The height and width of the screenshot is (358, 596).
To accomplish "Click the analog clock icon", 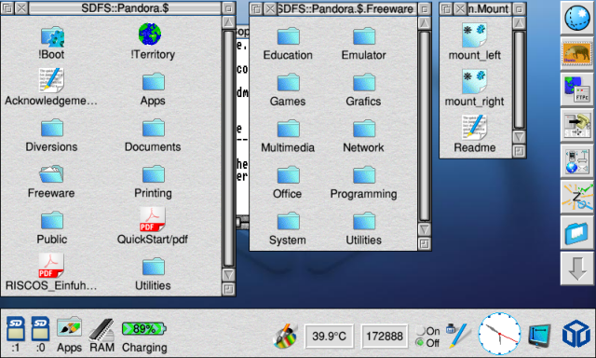I will click(499, 334).
